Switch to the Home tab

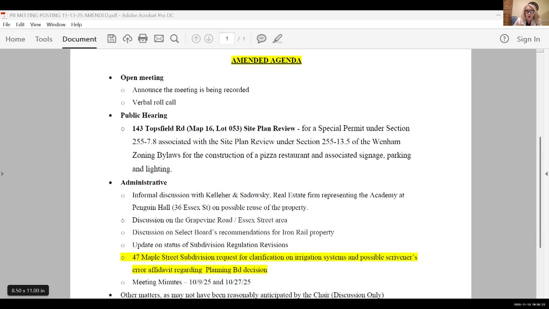(x=15, y=39)
